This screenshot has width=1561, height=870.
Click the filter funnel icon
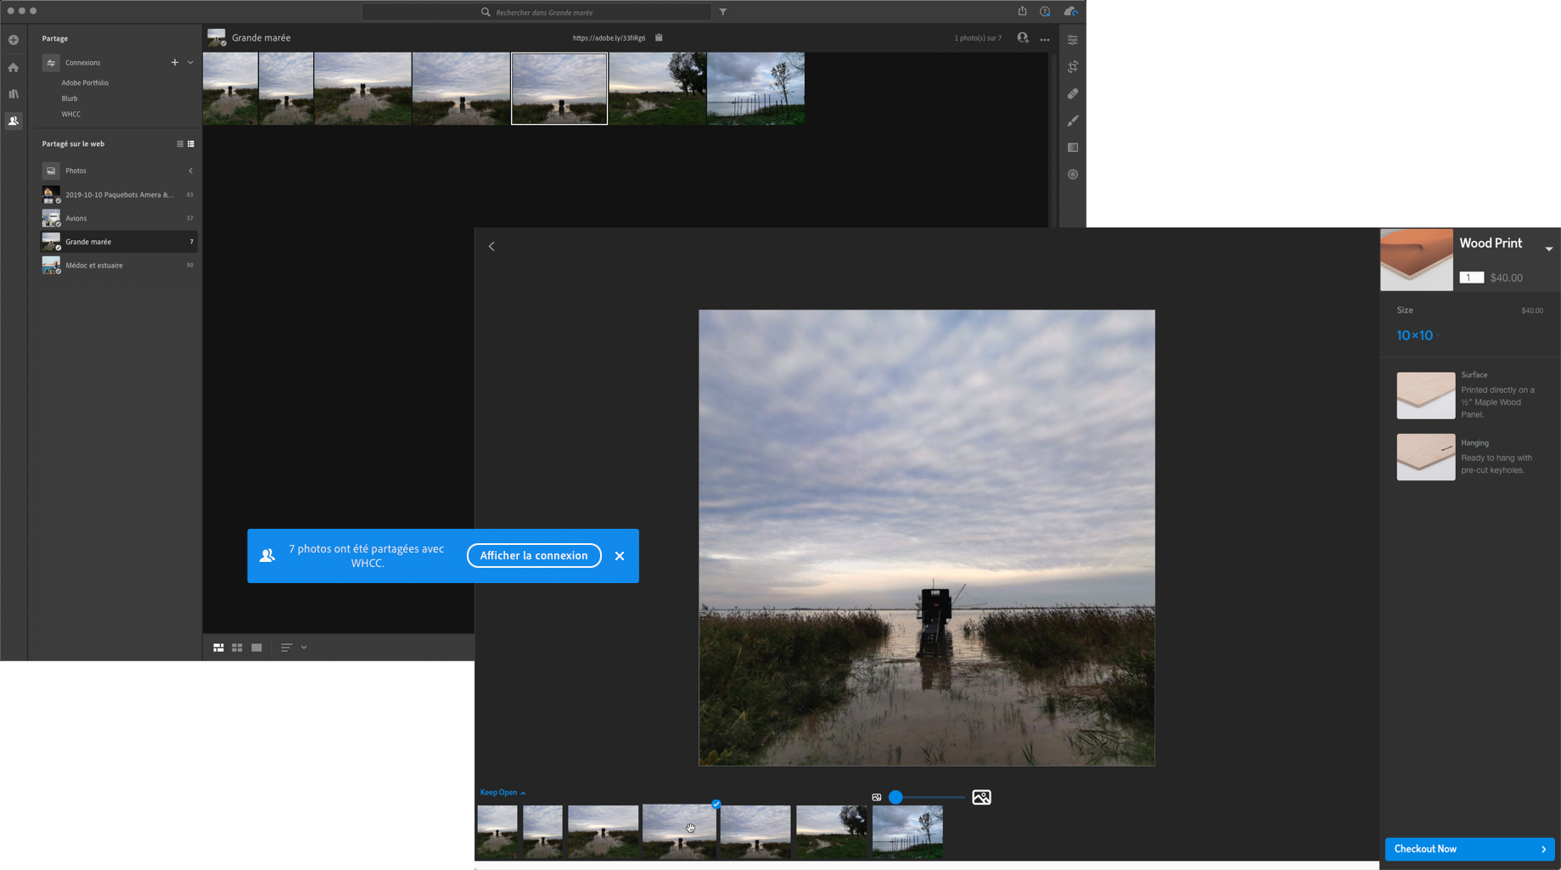click(723, 12)
